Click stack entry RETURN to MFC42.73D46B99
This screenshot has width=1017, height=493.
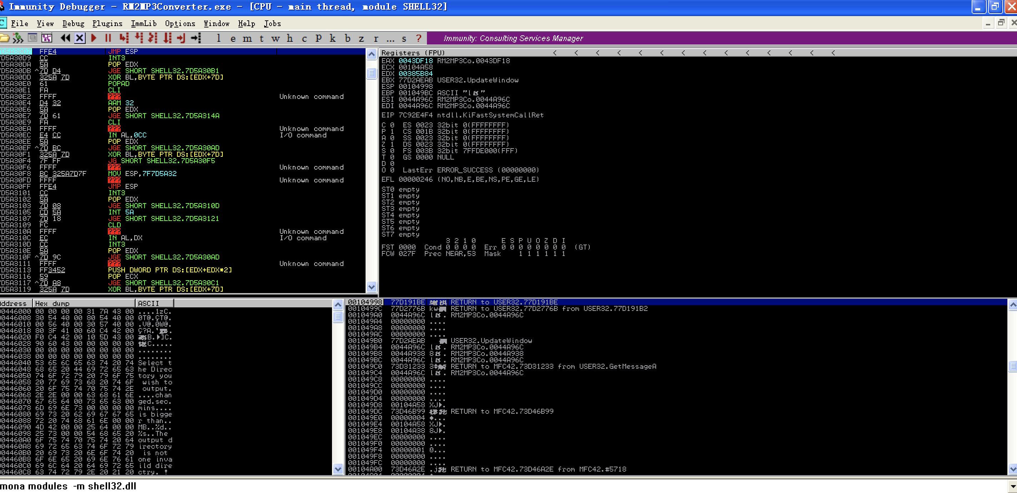(x=502, y=411)
